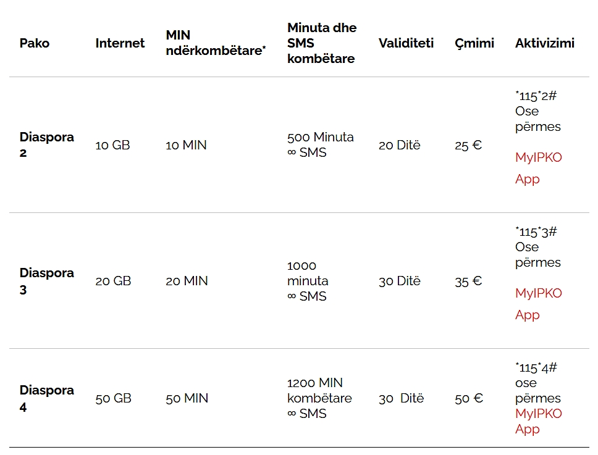598x455 pixels.
Task: Click the *115*2# activation code
Action: tap(536, 96)
